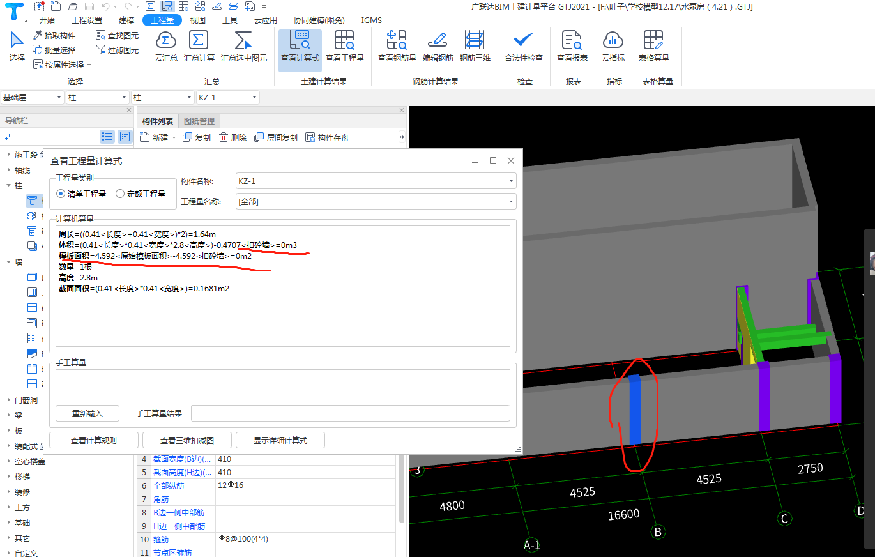Click redo arrow in quick access bar
Screen dimensions: 875x557
coord(128,6)
